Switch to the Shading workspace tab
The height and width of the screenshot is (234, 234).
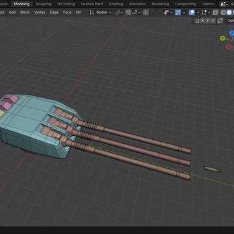pos(116,4)
